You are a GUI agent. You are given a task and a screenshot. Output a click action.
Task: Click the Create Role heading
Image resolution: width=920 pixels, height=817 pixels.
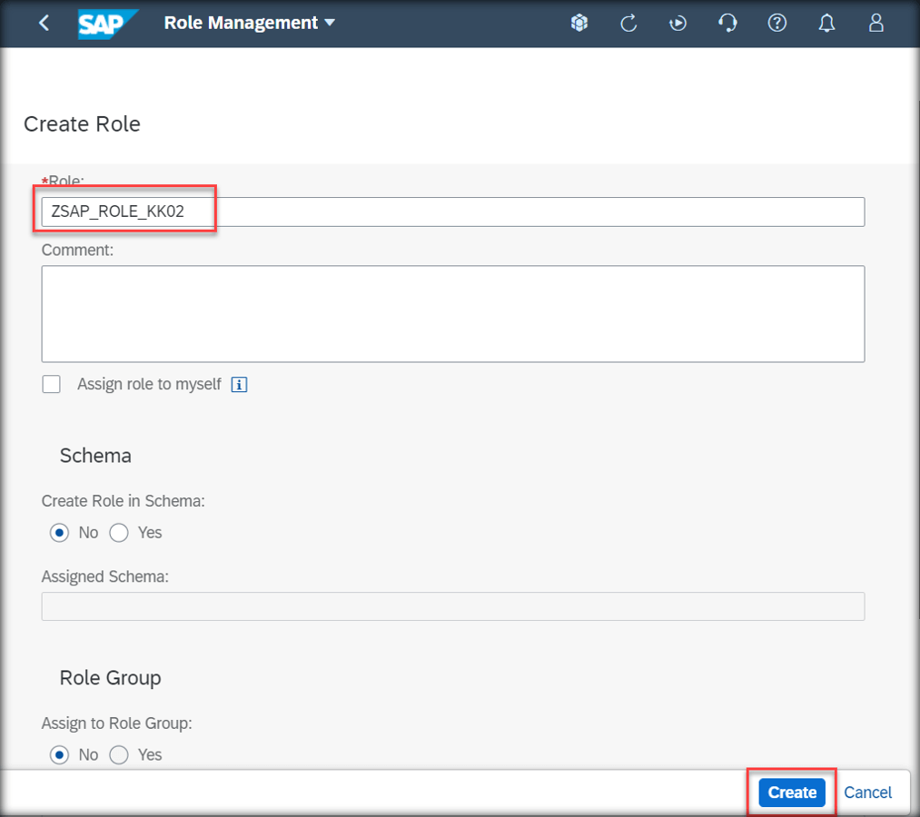click(82, 124)
